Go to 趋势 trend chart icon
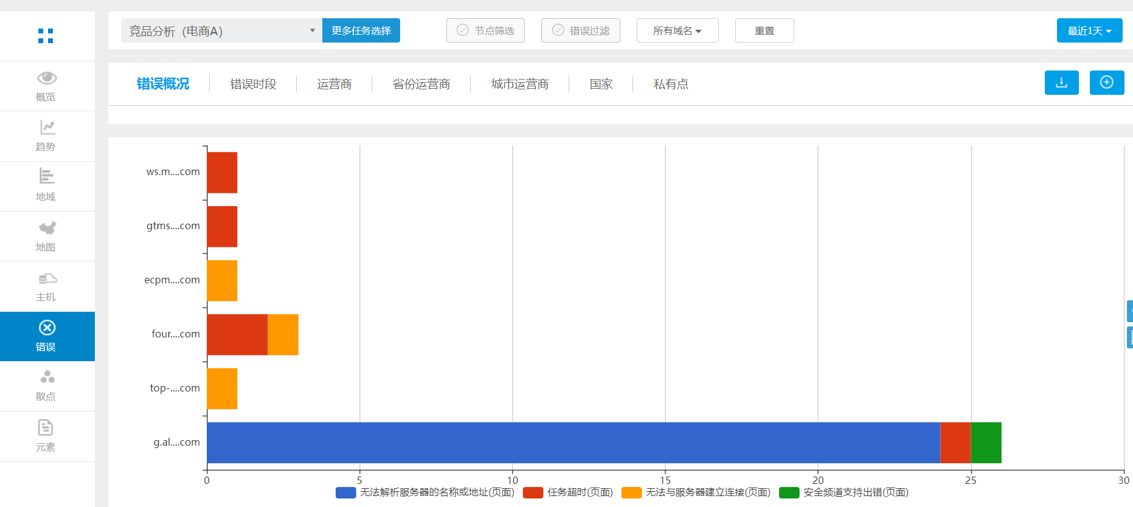 pyautogui.click(x=47, y=128)
